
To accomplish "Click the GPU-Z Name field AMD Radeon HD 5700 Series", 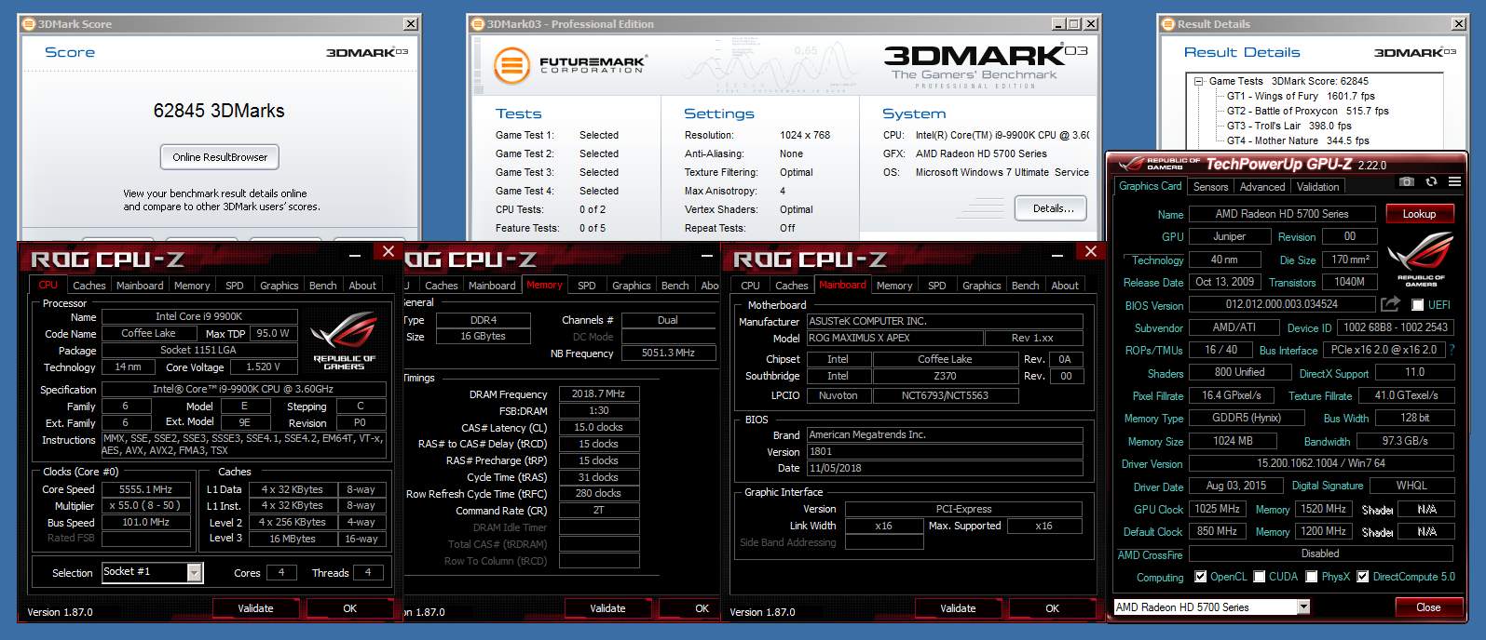I will click(x=1282, y=214).
